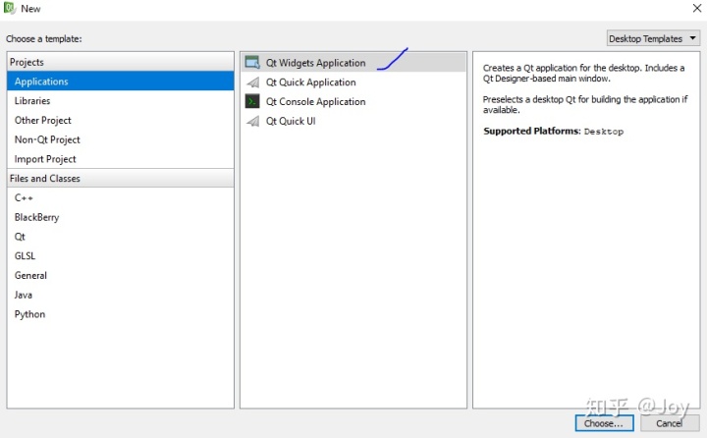Select C++ under Files and Classes
Screen dimensions: 707x438
click(121, 197)
